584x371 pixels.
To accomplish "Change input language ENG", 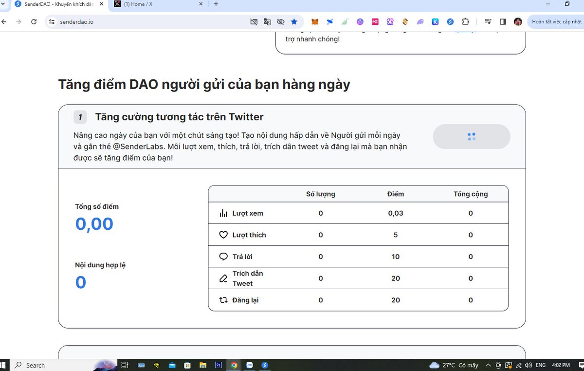I will click(x=541, y=365).
